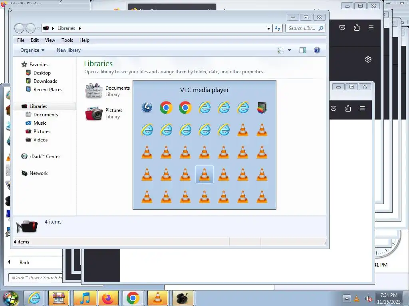
Task: Pick the blue gear icon in task switcher
Action: [x=147, y=107]
